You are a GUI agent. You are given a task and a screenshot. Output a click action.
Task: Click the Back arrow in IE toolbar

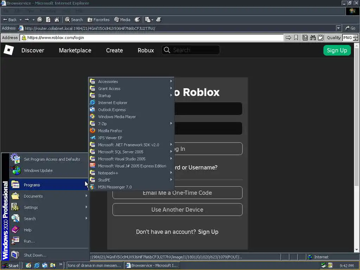[x=9, y=20]
